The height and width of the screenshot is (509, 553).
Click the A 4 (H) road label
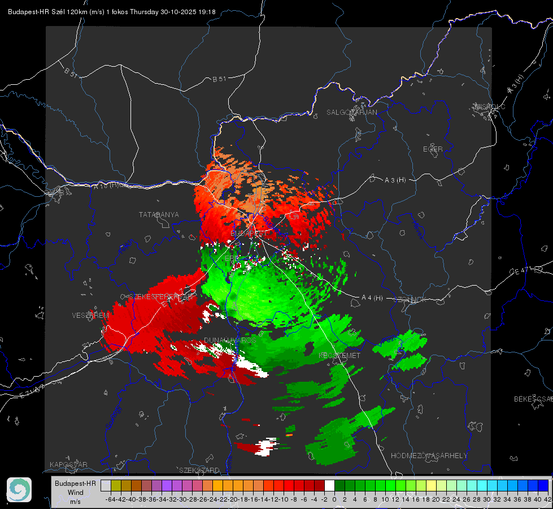point(372,298)
